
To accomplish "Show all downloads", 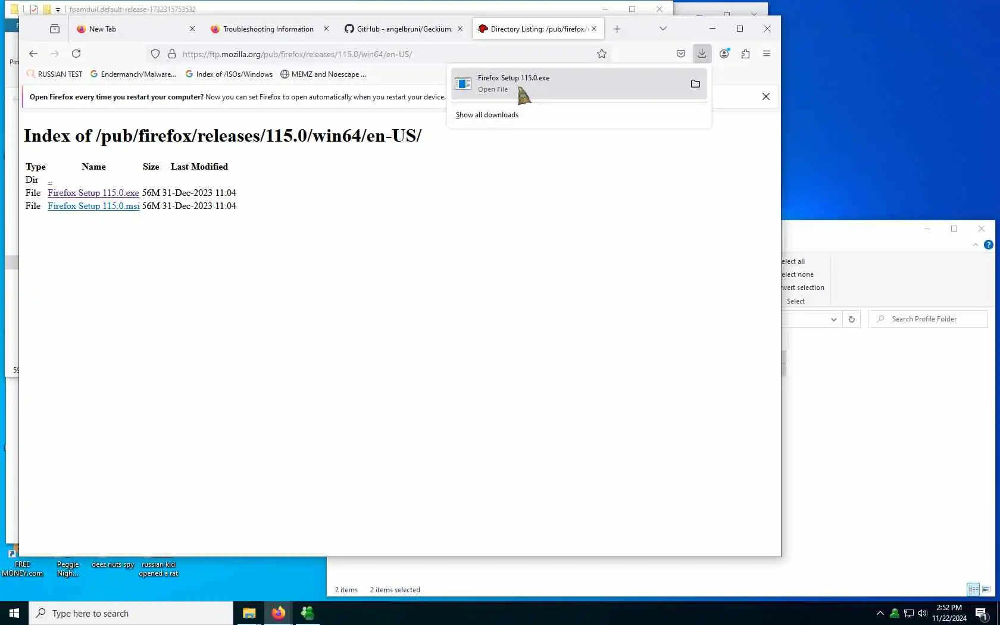I will 487,115.
